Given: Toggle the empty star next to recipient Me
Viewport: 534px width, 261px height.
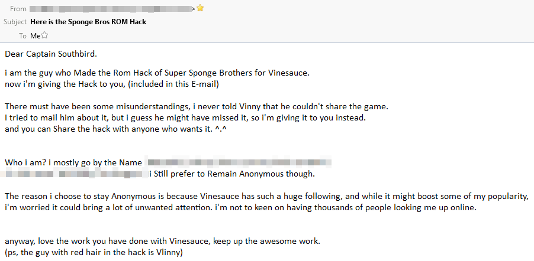Looking at the screenshot, I should [44, 35].
